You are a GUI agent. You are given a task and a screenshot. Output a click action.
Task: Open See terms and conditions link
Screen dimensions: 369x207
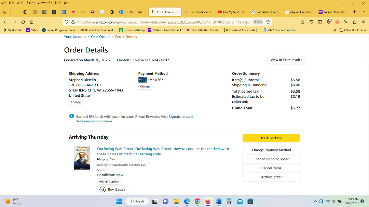point(94,121)
